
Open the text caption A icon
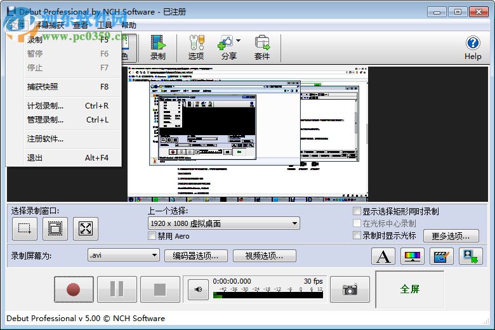tap(383, 256)
